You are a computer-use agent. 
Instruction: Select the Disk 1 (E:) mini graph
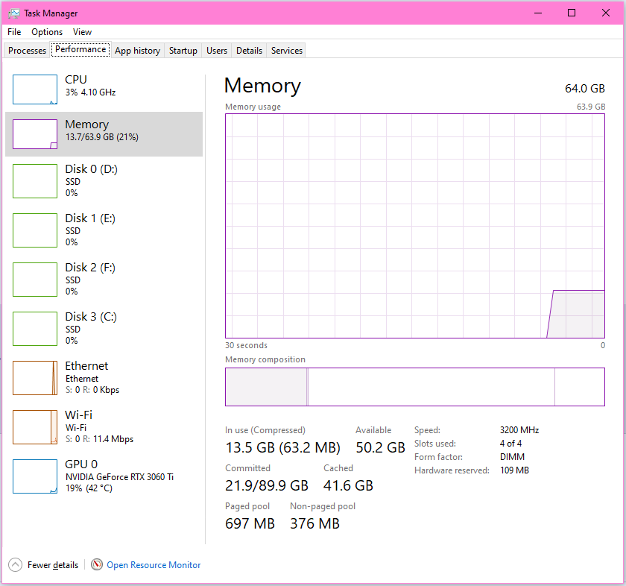click(x=35, y=230)
